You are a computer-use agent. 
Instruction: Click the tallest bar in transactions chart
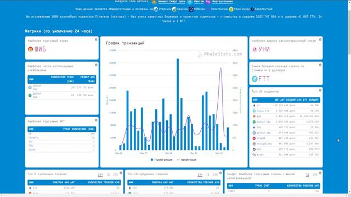pos(178,105)
